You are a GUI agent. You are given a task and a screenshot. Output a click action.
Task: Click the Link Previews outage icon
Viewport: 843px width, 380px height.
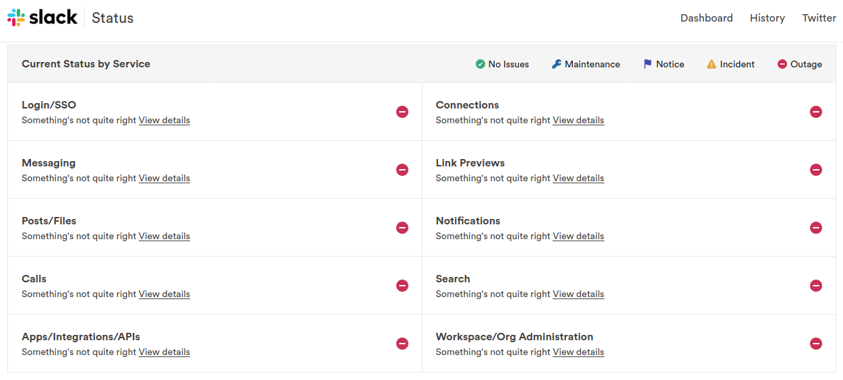816,170
